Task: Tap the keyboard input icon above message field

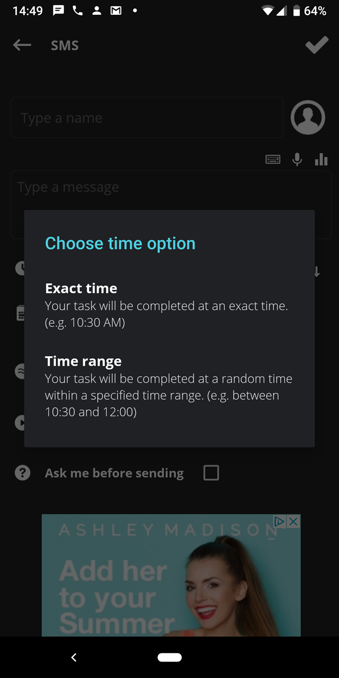Action: coord(273,159)
